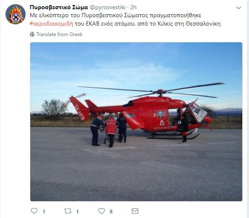Click the reply speech bubble icon
The height and width of the screenshot is (218, 249).
click(x=34, y=211)
